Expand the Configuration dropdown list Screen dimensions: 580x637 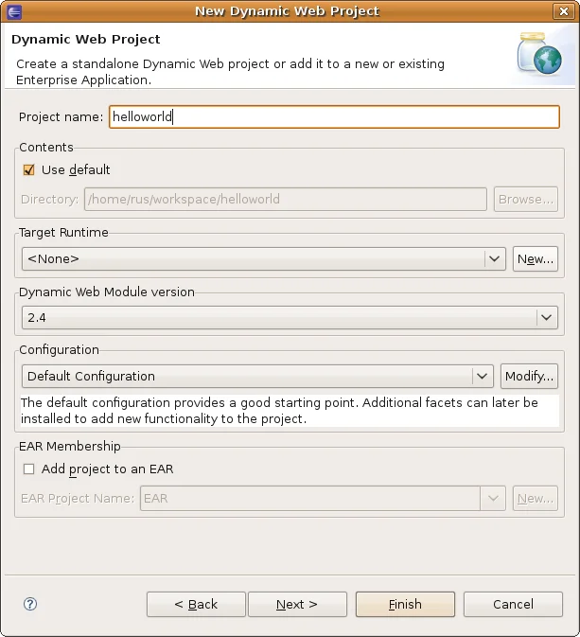pyautogui.click(x=483, y=377)
